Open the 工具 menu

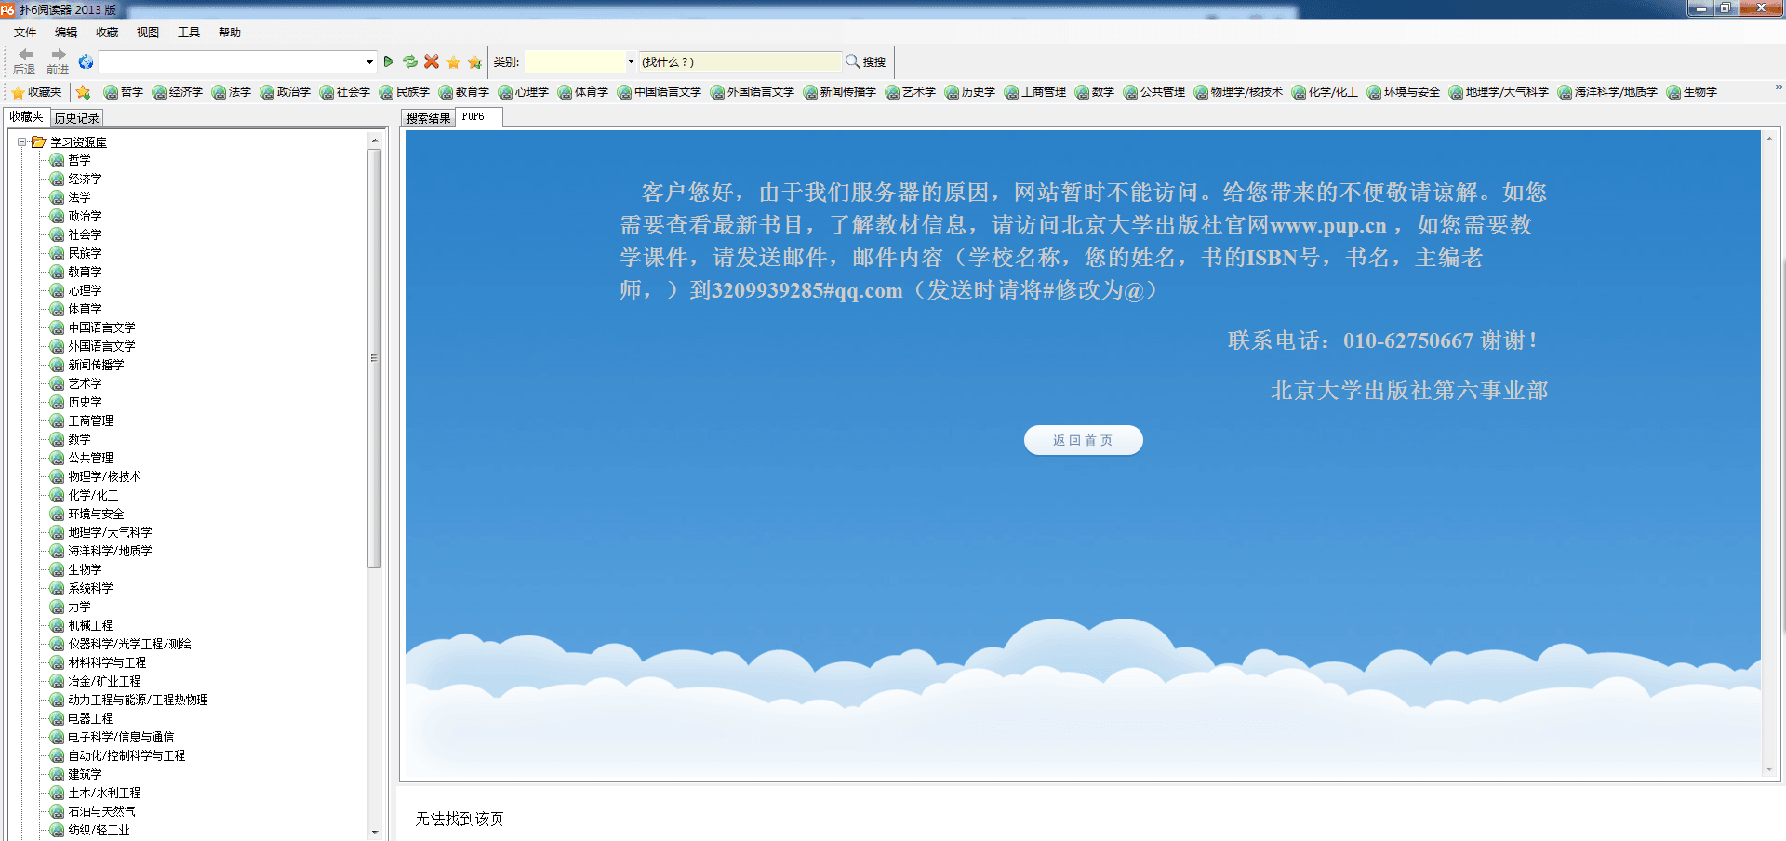189,32
